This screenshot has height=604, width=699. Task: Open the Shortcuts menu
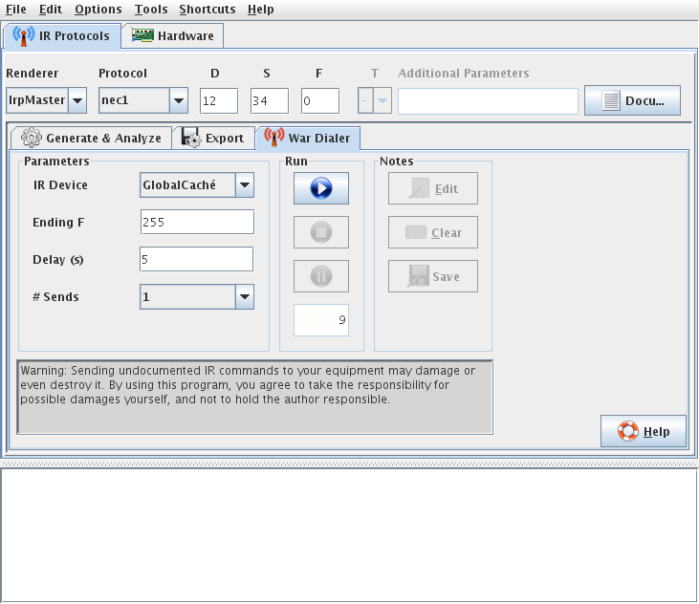(x=207, y=10)
